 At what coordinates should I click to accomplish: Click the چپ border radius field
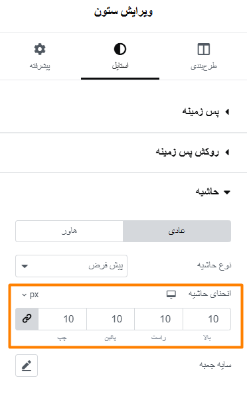click(62, 319)
